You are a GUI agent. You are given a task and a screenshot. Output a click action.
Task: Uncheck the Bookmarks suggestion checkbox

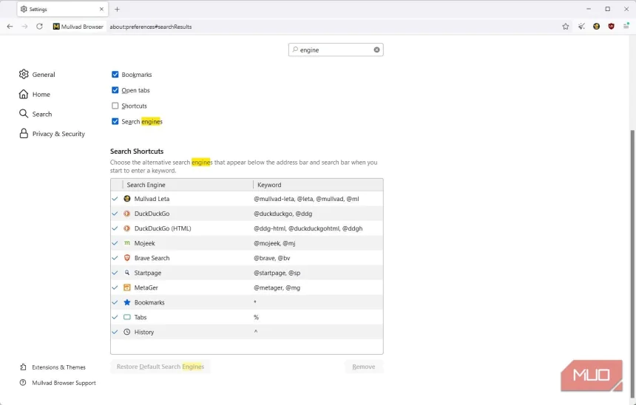(115, 75)
